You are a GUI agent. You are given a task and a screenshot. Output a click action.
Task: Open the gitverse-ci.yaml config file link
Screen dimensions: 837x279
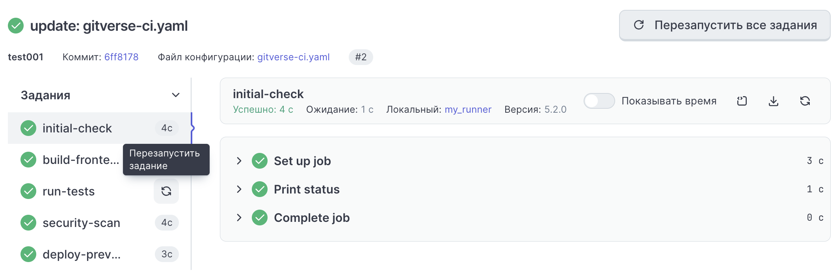click(x=293, y=57)
